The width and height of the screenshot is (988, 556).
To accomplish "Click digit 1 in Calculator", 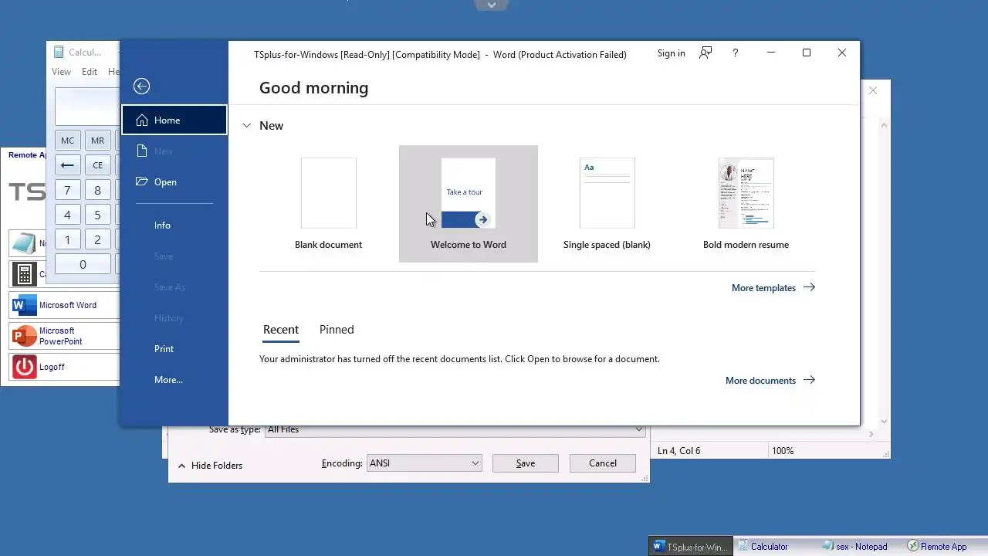I will (67, 239).
